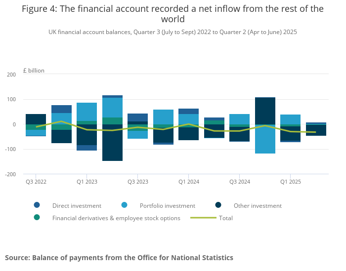Toggle Financial derivatives & employee stock options label

116,218
